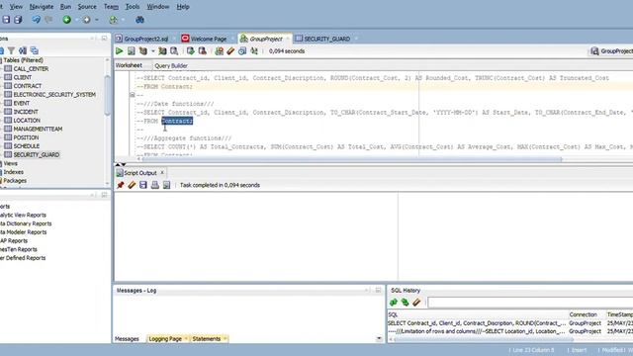
Task: Click the Connection column header
Action: point(584,314)
